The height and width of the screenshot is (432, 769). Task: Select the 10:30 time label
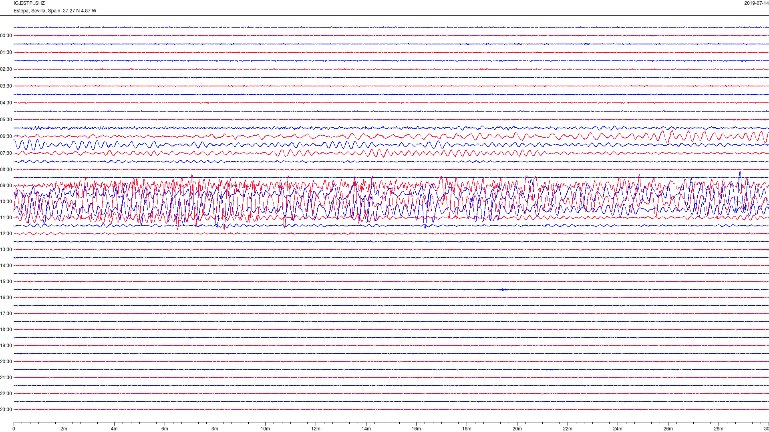coord(6,202)
